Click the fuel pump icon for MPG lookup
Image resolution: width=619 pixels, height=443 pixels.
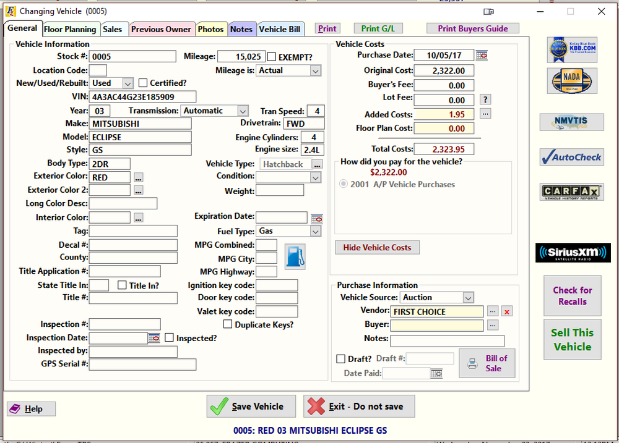click(x=295, y=256)
